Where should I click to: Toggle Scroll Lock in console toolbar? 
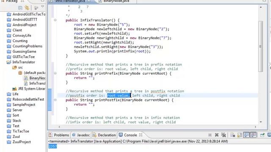coord(240,135)
